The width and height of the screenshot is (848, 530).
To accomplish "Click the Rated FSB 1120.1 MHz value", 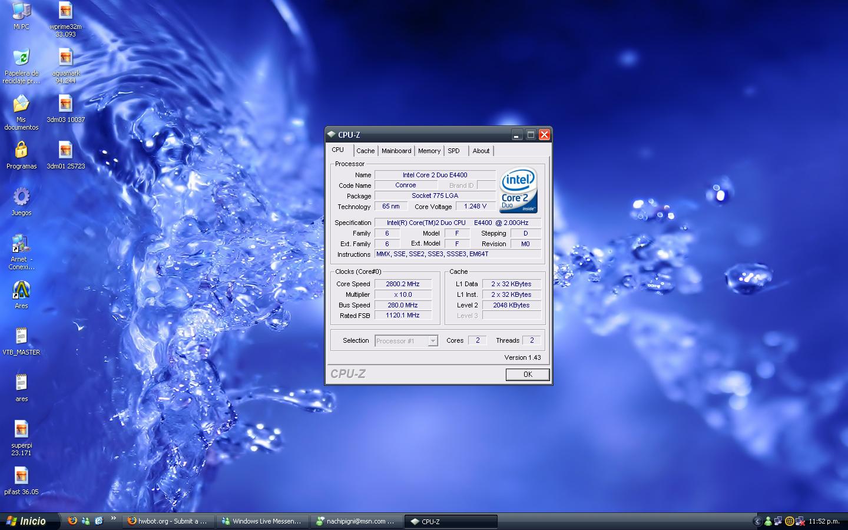I will (403, 315).
